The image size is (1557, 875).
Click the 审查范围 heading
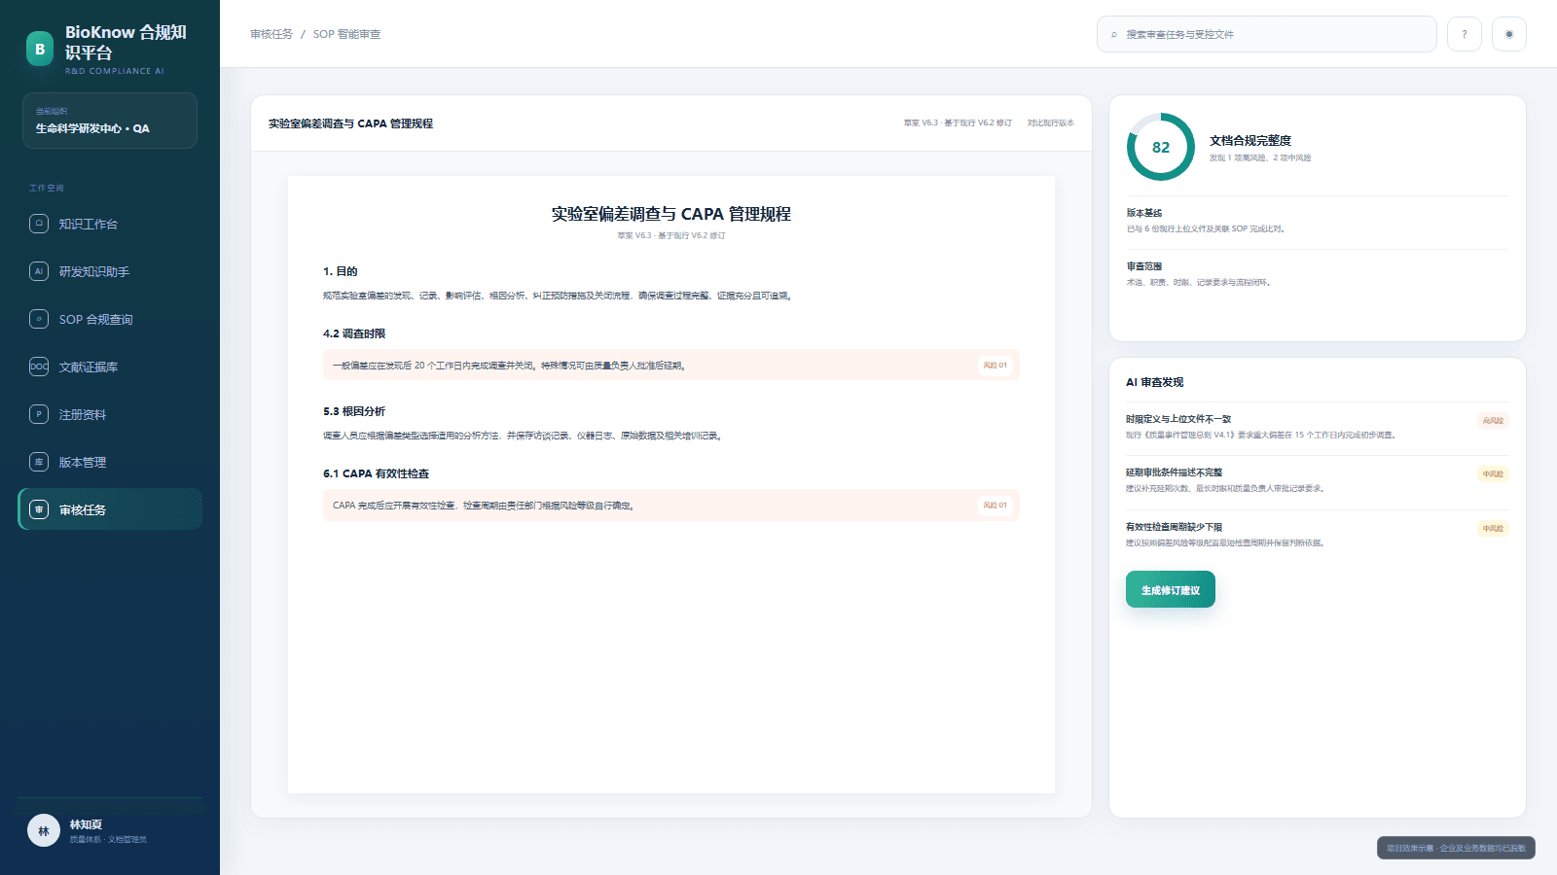point(1144,266)
